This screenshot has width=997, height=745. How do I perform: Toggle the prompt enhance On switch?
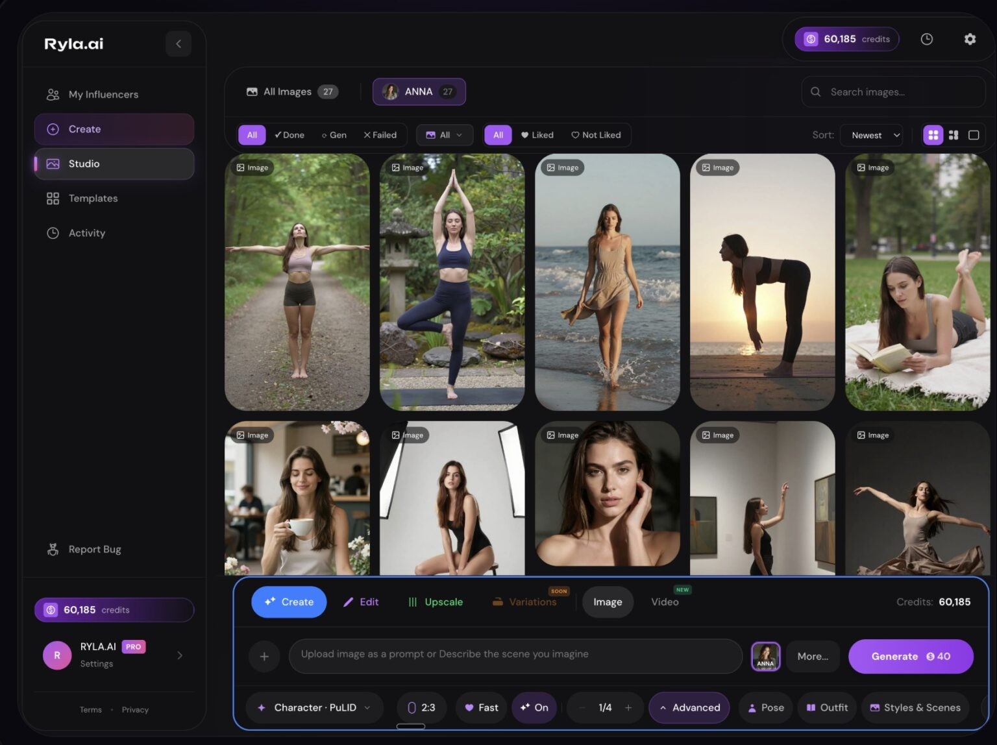click(534, 707)
